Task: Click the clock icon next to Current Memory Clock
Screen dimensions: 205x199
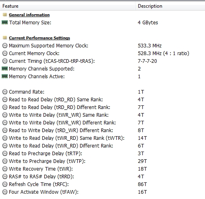Action: [5, 53]
